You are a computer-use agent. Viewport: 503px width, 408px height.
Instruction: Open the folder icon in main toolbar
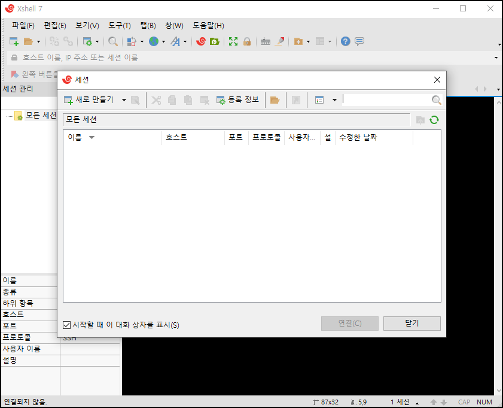pyautogui.click(x=28, y=41)
